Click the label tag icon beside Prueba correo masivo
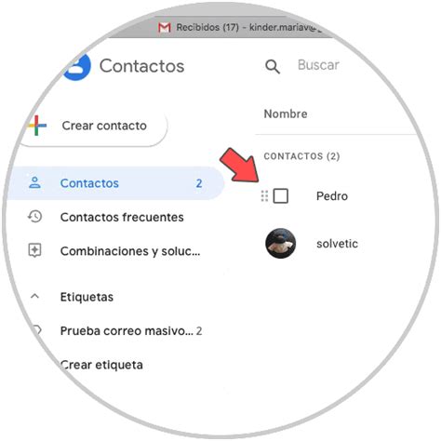The width and height of the screenshot is (441, 441). coord(37,330)
